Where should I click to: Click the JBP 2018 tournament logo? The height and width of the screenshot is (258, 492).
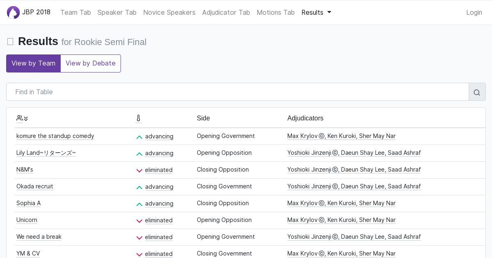click(x=14, y=12)
